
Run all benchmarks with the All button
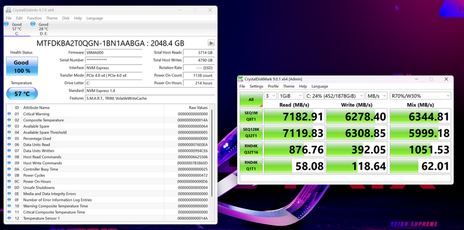[251, 99]
